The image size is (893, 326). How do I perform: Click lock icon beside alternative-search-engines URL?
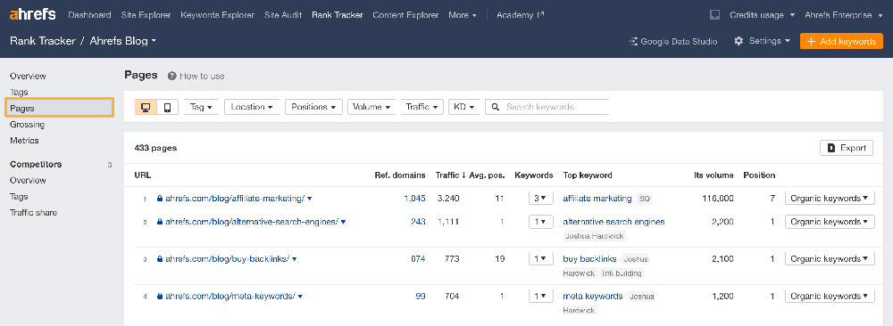[160, 222]
